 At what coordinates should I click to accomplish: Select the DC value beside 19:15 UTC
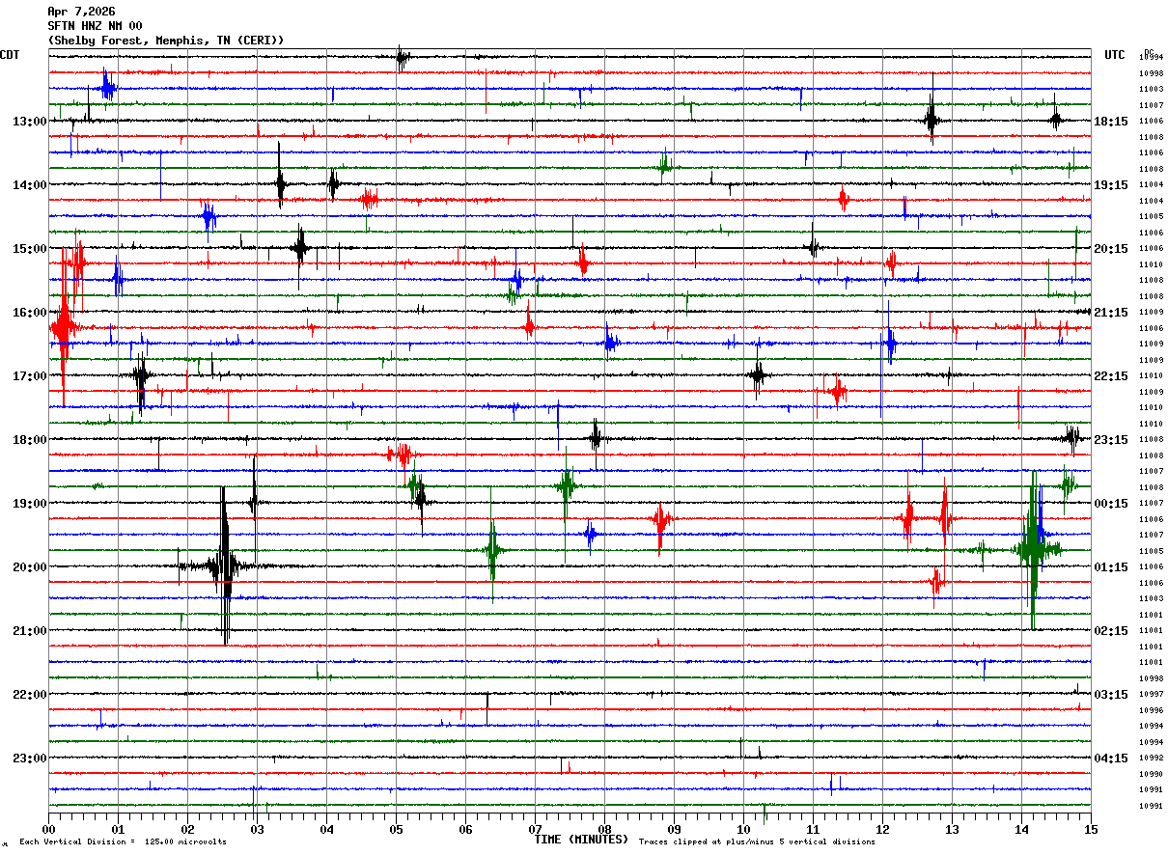coord(1151,184)
